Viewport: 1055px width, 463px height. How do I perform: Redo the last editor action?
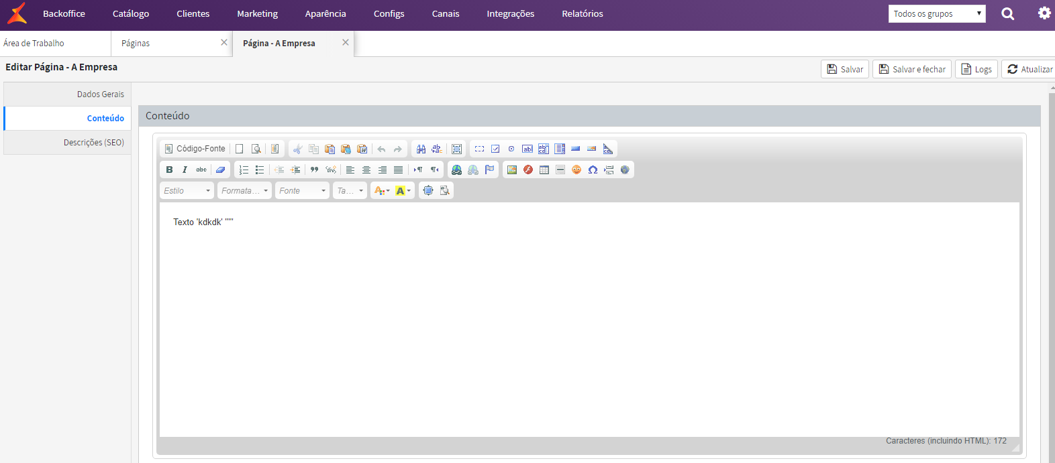[x=397, y=149]
